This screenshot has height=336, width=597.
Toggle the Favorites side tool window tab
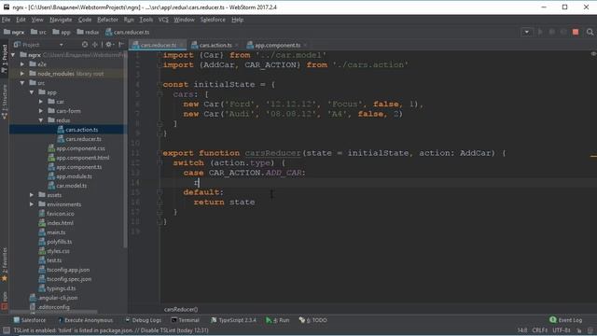coord(4,264)
